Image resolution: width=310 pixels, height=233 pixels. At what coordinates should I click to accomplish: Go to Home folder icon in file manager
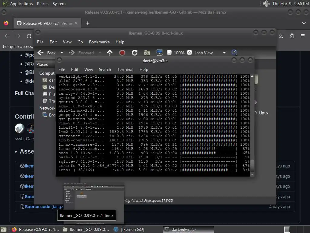(147, 53)
